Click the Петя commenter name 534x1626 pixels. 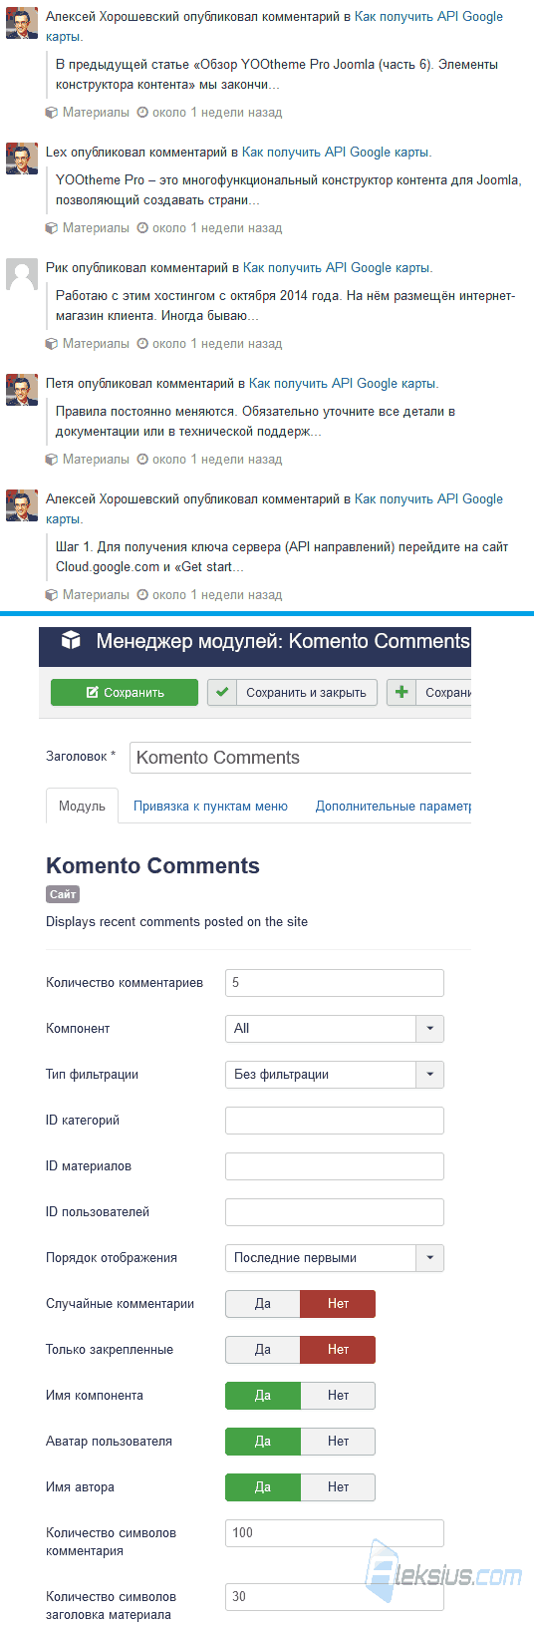pos(62,384)
